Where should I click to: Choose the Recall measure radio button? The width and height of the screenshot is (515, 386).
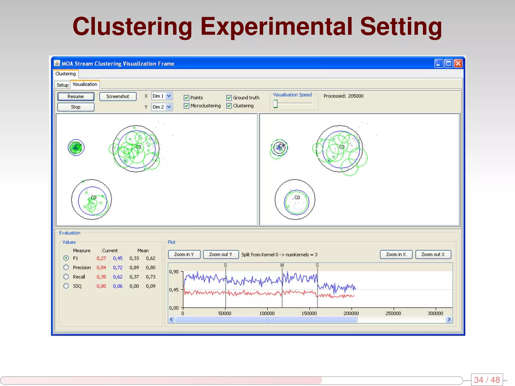(66, 277)
